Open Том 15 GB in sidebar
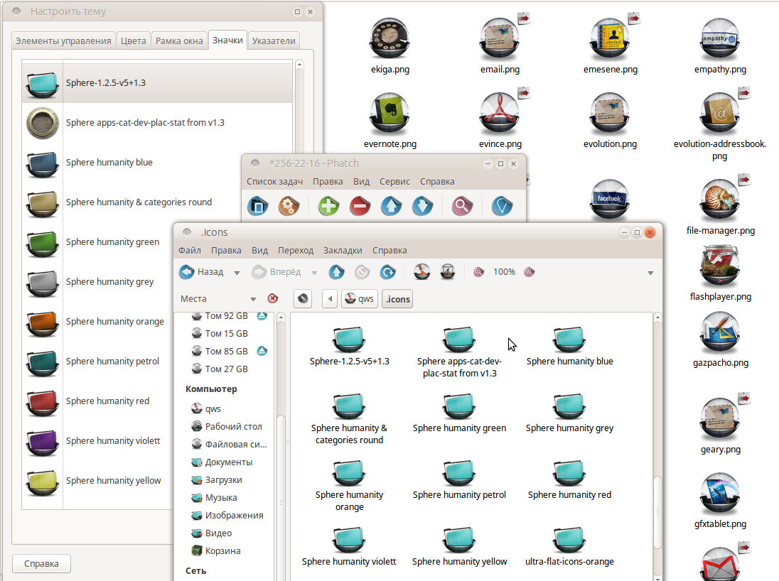This screenshot has width=779, height=581. click(x=220, y=334)
